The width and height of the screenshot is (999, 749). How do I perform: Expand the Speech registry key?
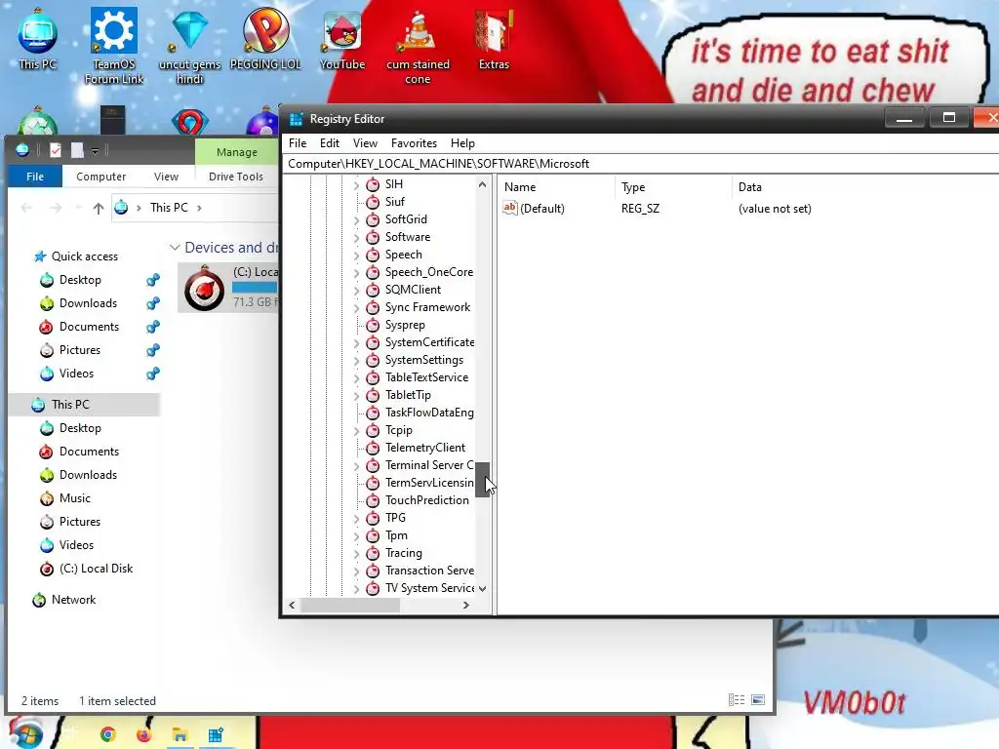(x=356, y=256)
